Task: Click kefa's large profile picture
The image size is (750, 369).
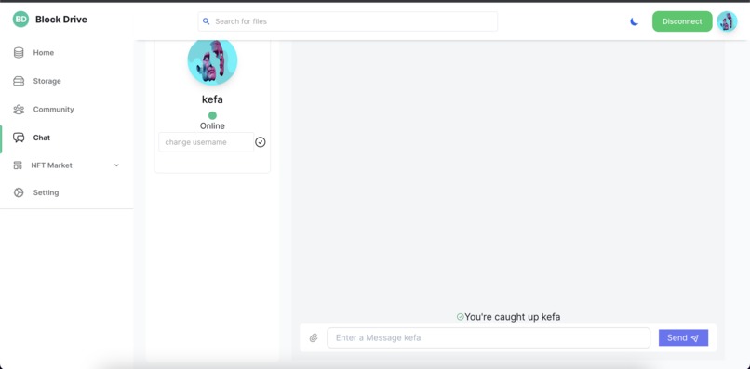Action: pos(212,61)
